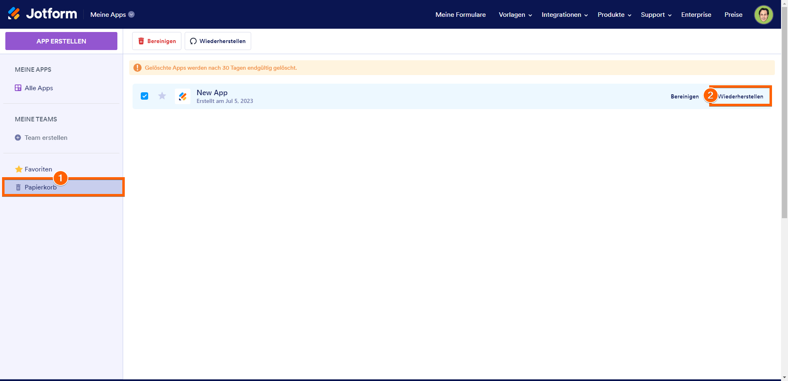Viewport: 788px width, 381px height.
Task: Click the scrollbar down arrow
Action: coord(784,377)
